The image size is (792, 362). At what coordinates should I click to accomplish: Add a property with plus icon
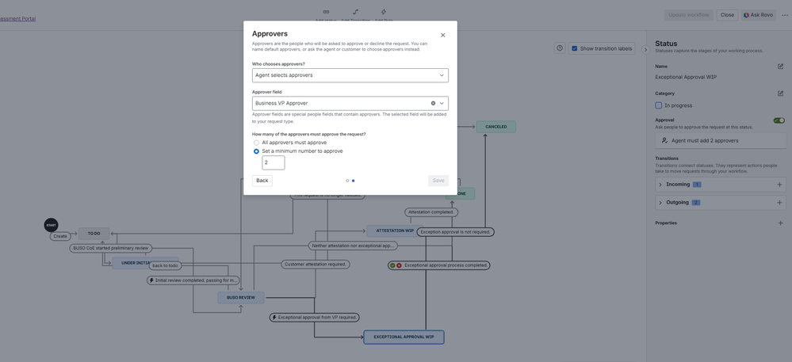pos(780,223)
